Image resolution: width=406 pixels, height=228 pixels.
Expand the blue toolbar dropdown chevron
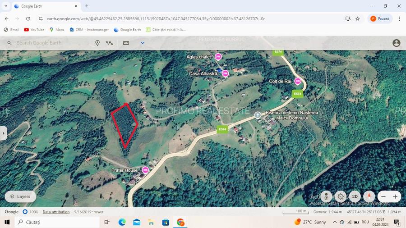pyautogui.click(x=143, y=43)
